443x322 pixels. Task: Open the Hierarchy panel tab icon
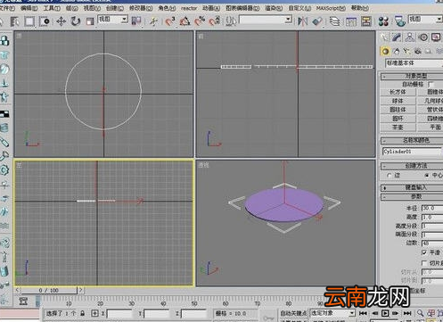pos(410,37)
